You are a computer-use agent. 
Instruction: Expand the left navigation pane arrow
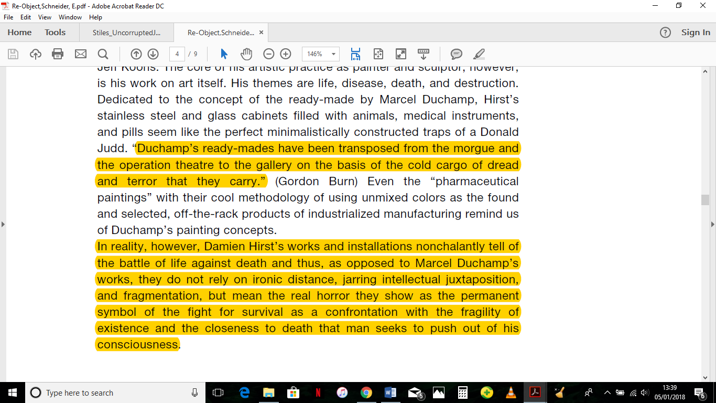point(3,224)
